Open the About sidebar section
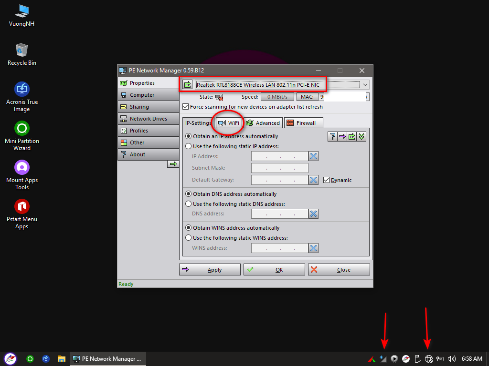This screenshot has width=489, height=366. point(149,154)
